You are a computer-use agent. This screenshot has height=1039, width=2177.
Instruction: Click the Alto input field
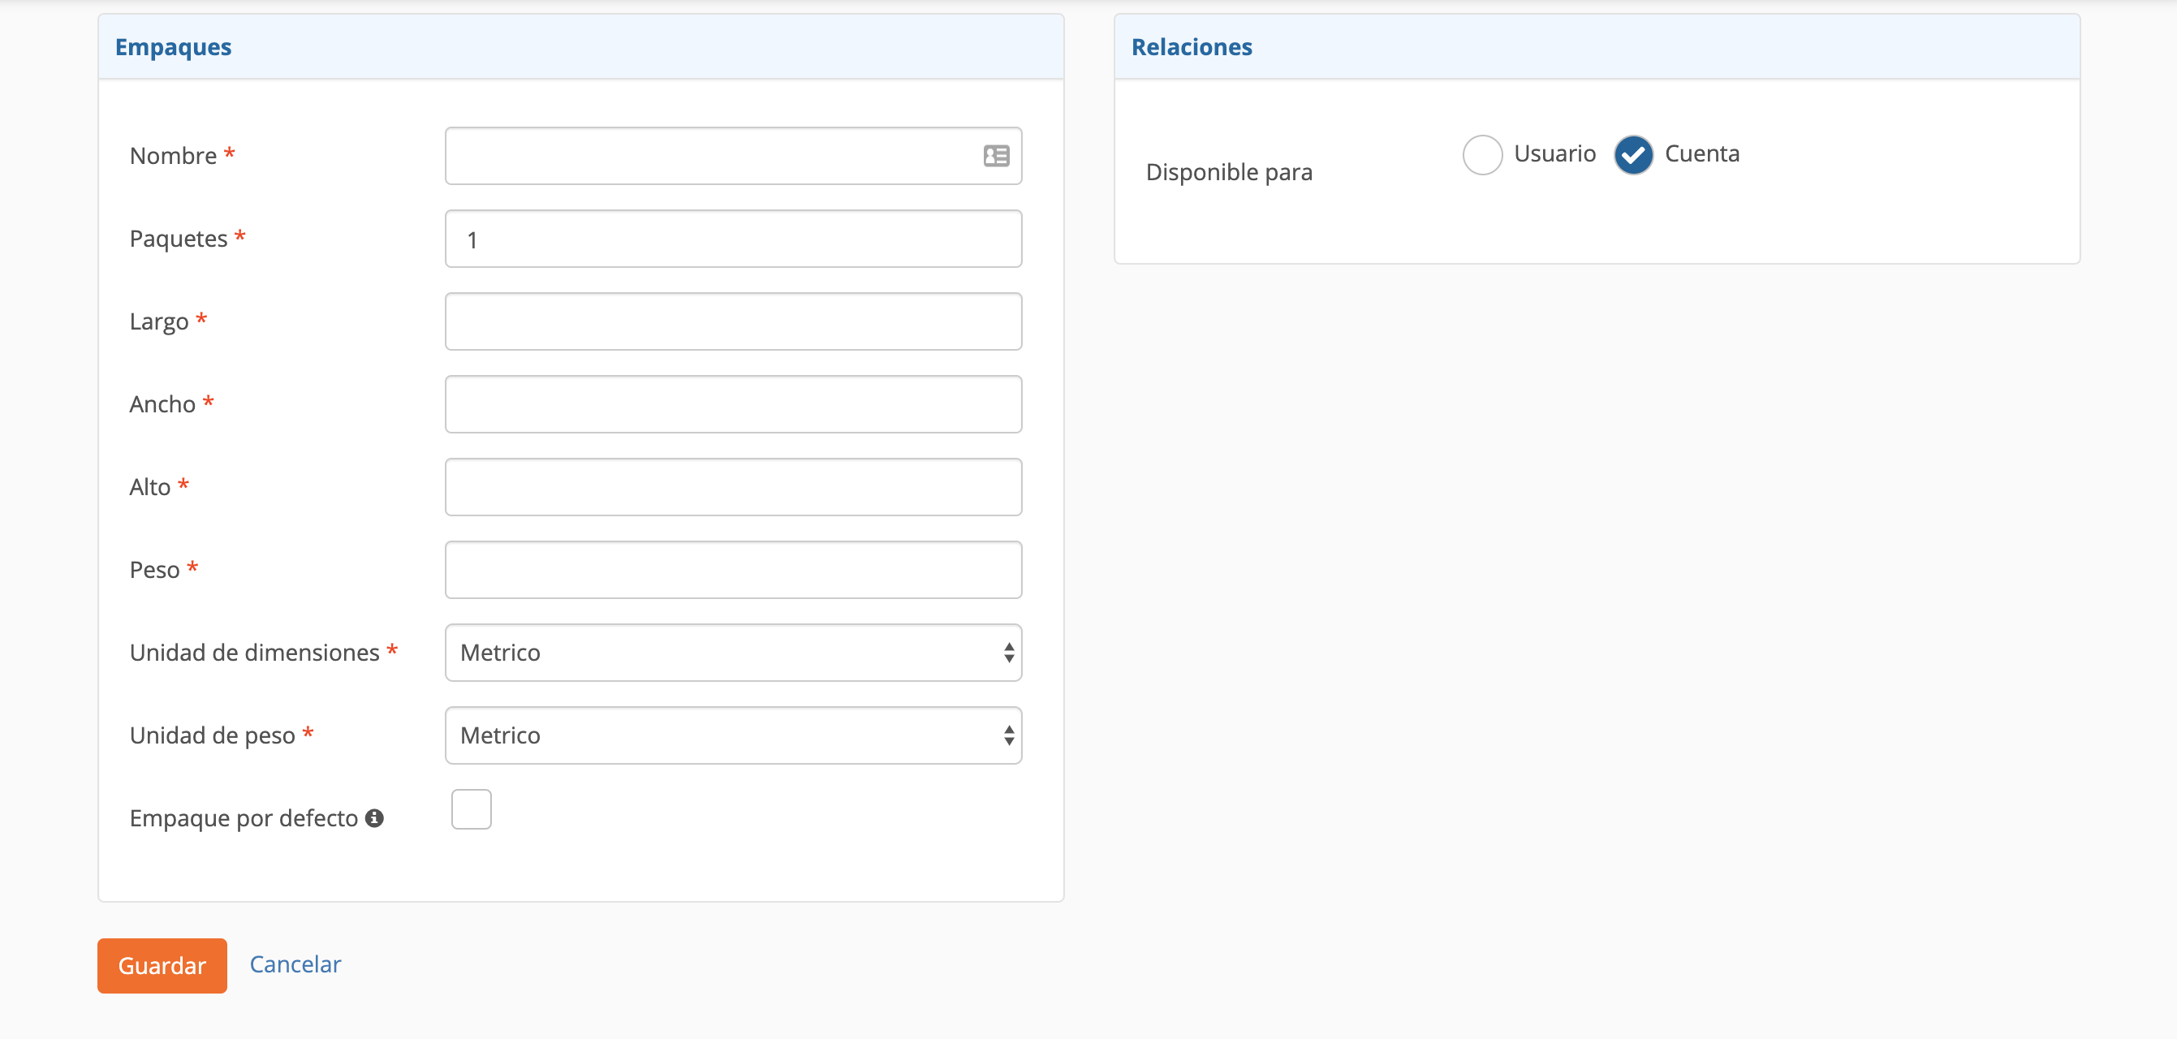733,487
